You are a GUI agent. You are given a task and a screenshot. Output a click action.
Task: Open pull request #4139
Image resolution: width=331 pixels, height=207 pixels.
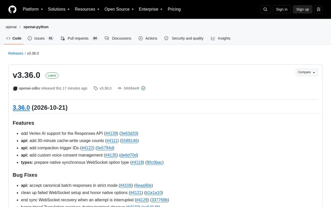(x=111, y=134)
